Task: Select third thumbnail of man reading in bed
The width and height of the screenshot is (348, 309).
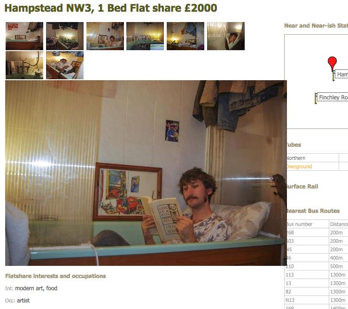Action: pos(105,36)
